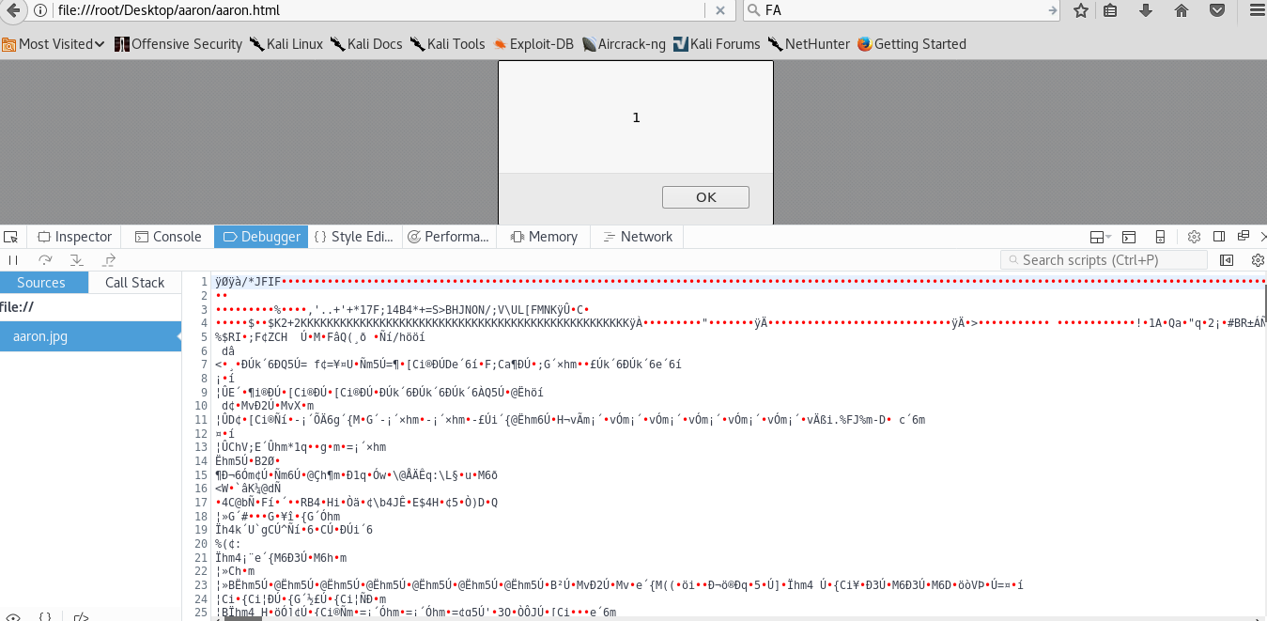Click the Step over icon
Viewport: 1267px width, 621px height.
(44, 259)
